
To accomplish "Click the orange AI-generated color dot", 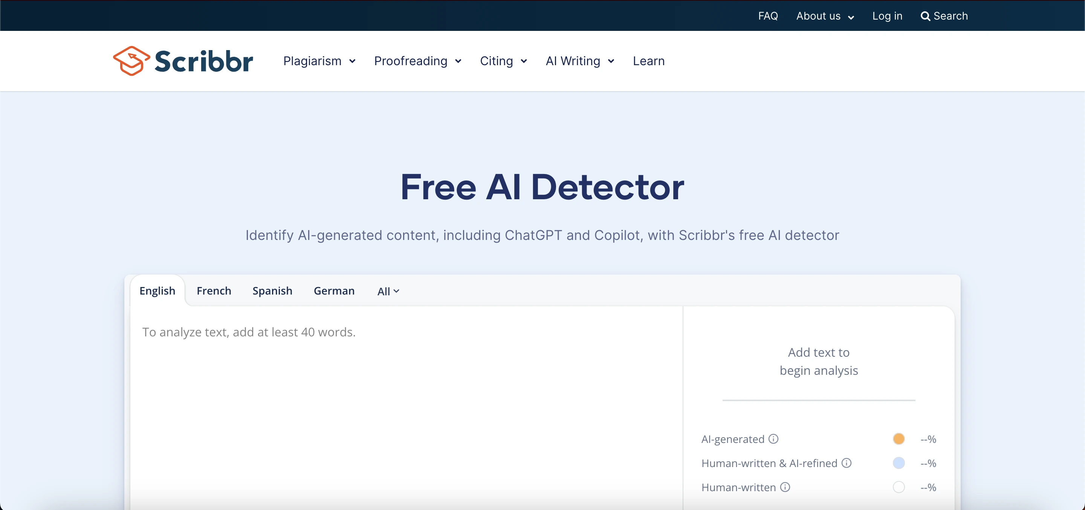I will click(899, 439).
